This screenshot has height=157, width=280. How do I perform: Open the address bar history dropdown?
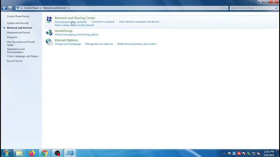(x=221, y=8)
